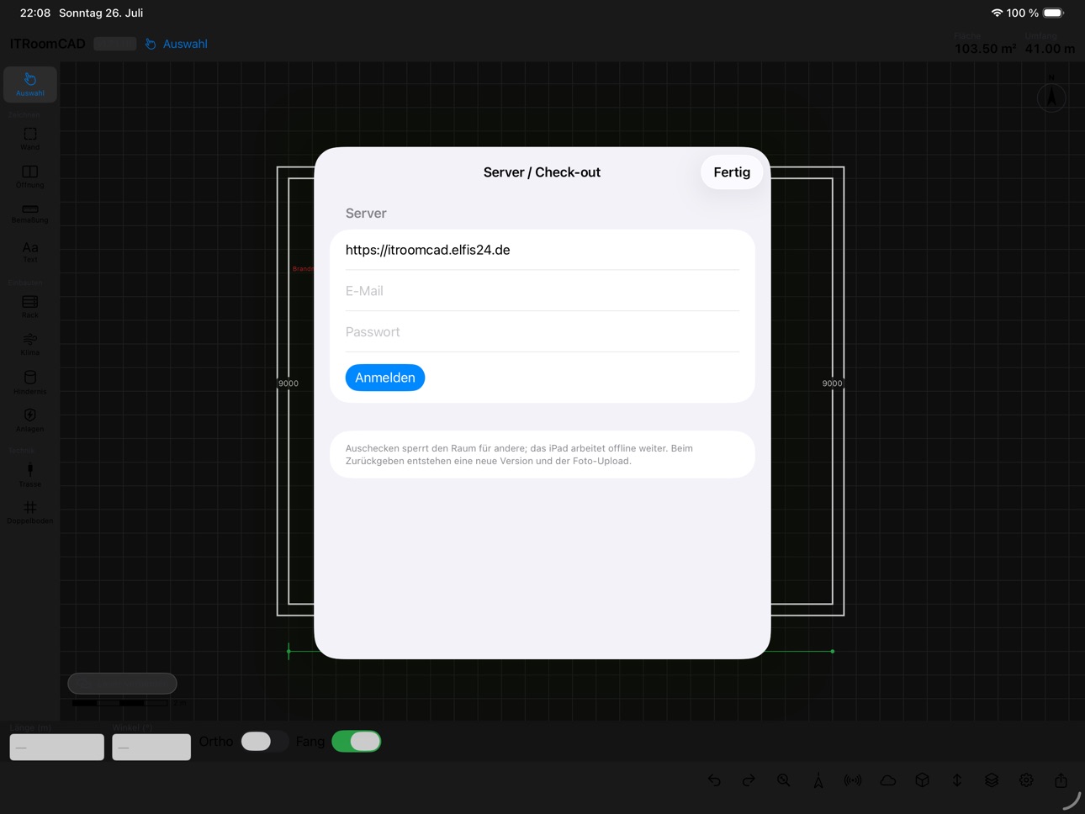Image resolution: width=1085 pixels, height=814 pixels.
Task: Click the wireless signal icon
Action: point(853,780)
